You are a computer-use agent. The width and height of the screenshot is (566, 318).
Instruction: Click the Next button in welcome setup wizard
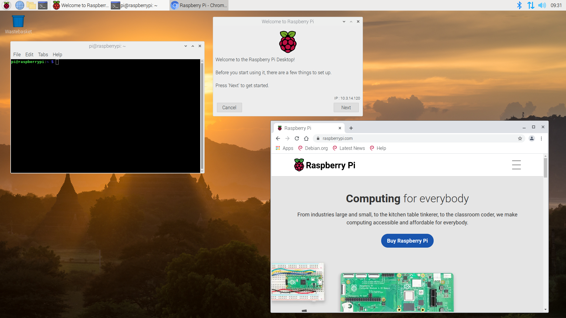(x=346, y=107)
